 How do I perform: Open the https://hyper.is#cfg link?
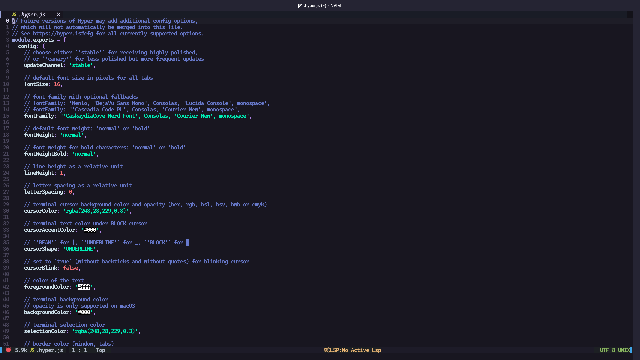pyautogui.click(x=63, y=33)
